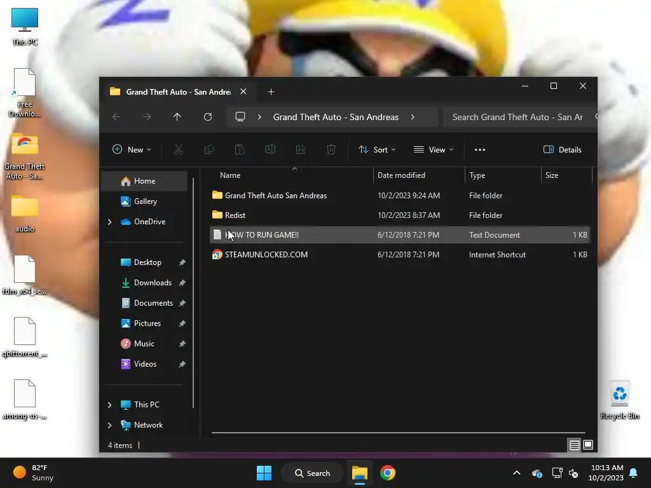651x488 pixels.
Task: Switch to large thumbnails view icon in status bar
Action: tap(588, 445)
